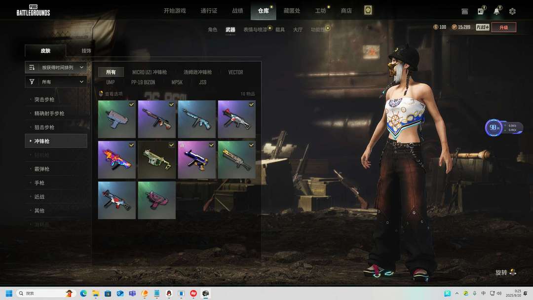Open the QQ penguin icon in taskbar
533x300 pixels.
(x=169, y=293)
